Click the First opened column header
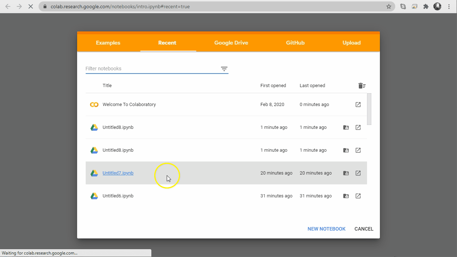The width and height of the screenshot is (457, 257). coord(273,86)
